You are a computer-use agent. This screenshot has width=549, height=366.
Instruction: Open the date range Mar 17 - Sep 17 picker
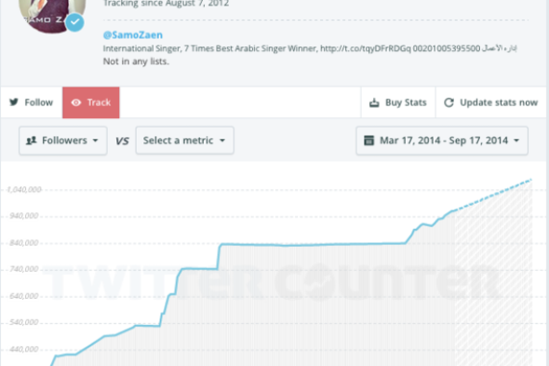[x=442, y=141]
